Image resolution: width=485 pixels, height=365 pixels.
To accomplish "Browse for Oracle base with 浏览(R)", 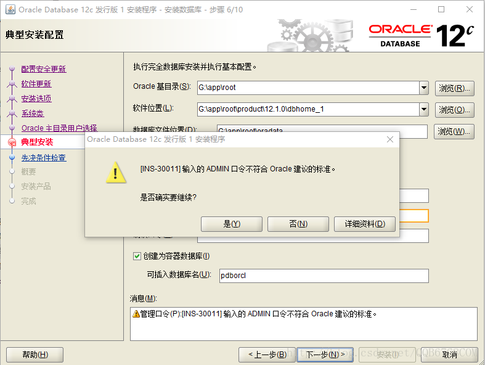I will [x=454, y=88].
